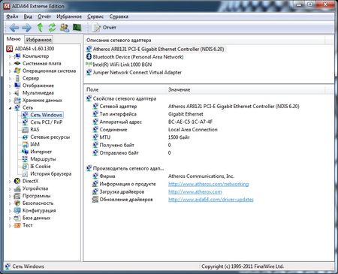Screen dimensions: 338x274
Task: Select the Конфигурация icon in tree
Action: pyautogui.click(x=17, y=210)
